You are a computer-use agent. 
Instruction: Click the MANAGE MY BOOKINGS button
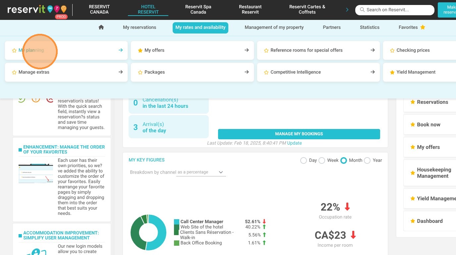[x=299, y=134]
